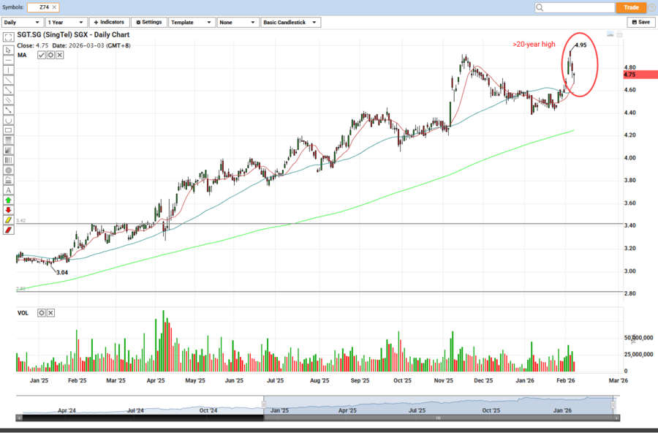
Task: Select the text annotation tool
Action: click(8, 189)
